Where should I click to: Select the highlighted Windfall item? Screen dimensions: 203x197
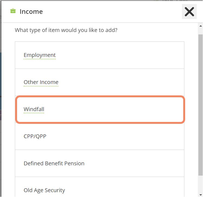(99, 109)
